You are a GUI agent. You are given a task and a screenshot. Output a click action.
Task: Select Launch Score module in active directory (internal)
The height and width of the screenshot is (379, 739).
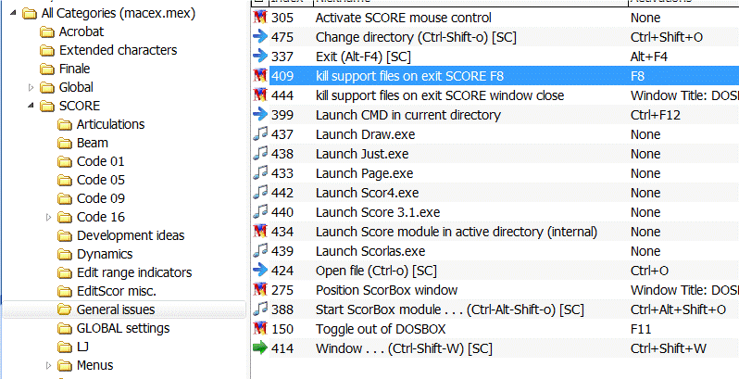(457, 232)
